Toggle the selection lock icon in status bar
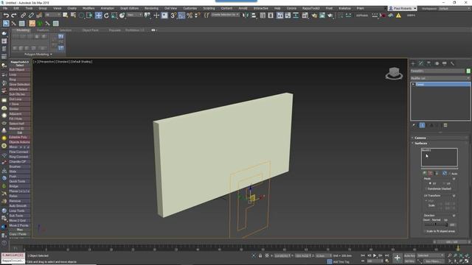Screen dimensions: 472x265 [260, 255]
